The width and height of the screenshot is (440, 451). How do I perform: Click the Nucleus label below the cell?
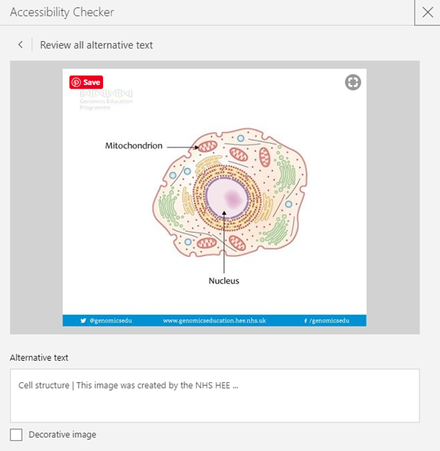(x=223, y=280)
